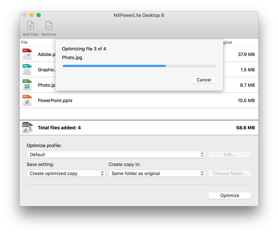Expand the Create copy in dropdown
The image size is (278, 234).
click(157, 173)
